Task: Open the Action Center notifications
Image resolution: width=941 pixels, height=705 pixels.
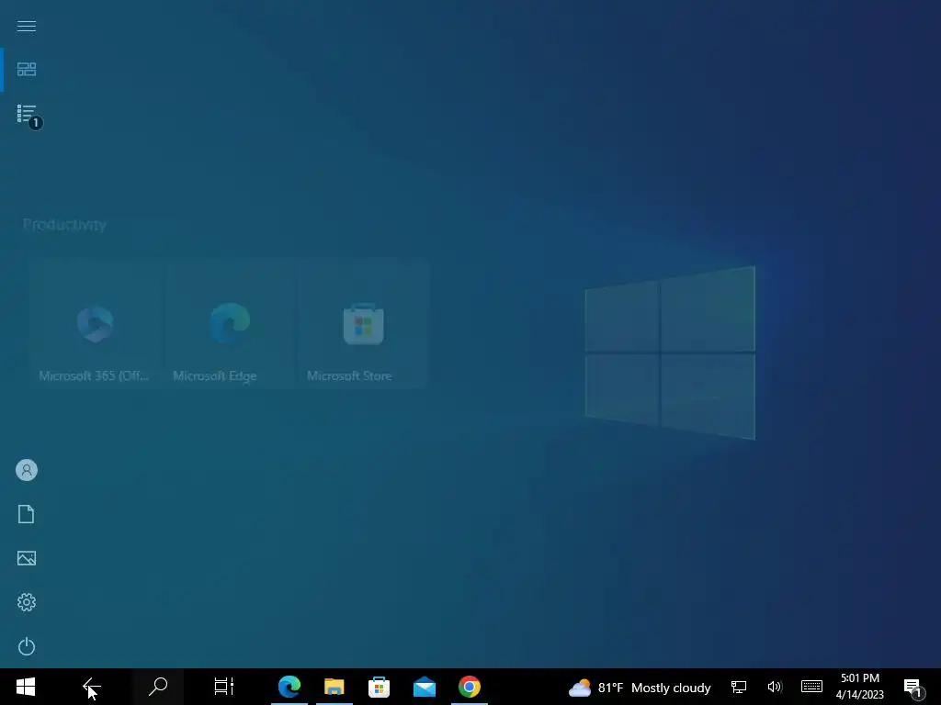Action: [x=914, y=688]
